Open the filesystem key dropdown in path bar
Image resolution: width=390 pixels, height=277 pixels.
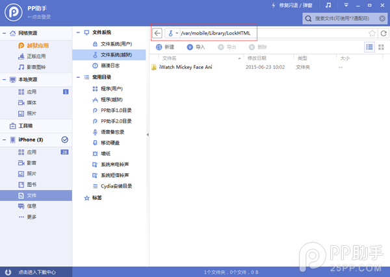[x=173, y=33]
